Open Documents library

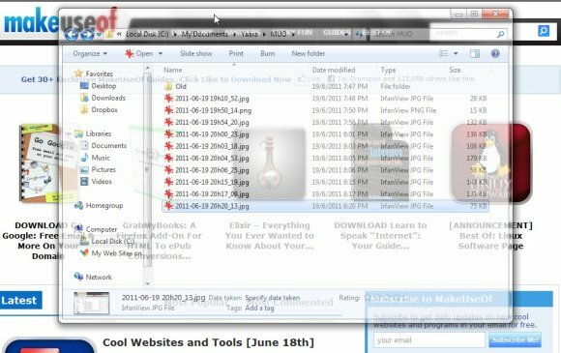[109, 146]
